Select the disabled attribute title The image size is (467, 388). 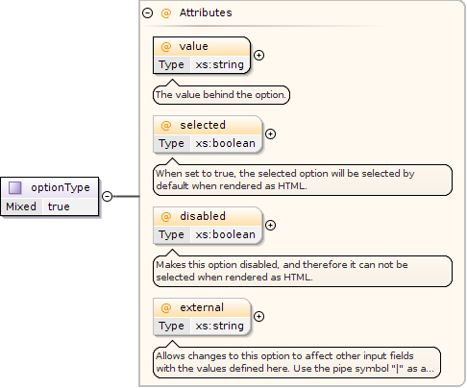pyautogui.click(x=203, y=216)
